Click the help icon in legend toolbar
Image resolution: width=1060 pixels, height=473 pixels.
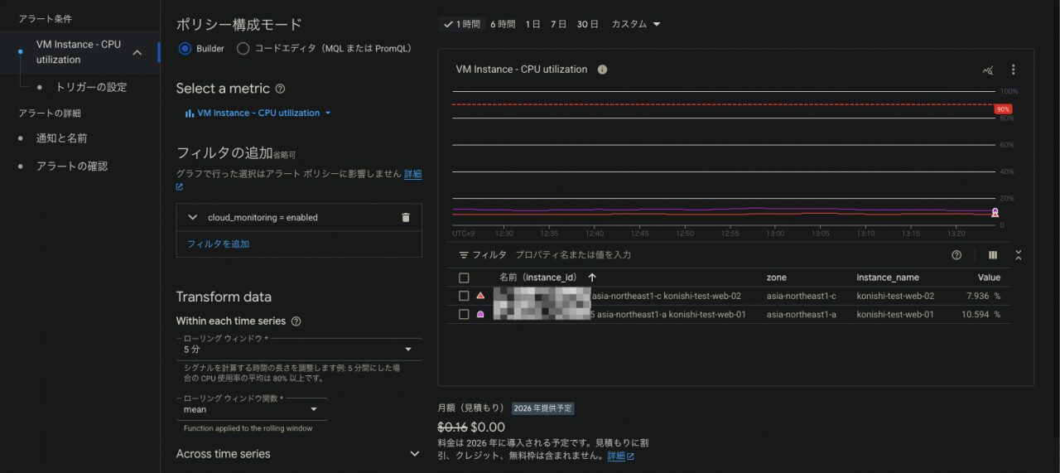(x=956, y=255)
